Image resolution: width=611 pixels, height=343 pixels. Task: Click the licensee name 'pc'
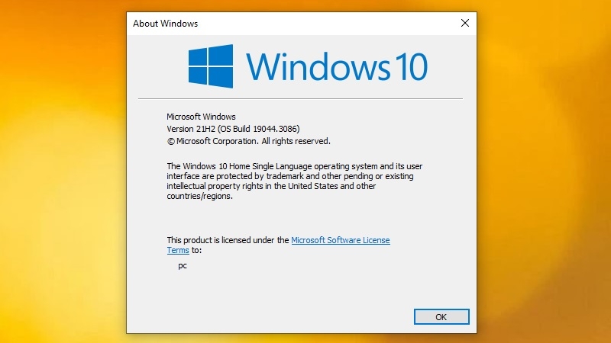[x=183, y=266]
